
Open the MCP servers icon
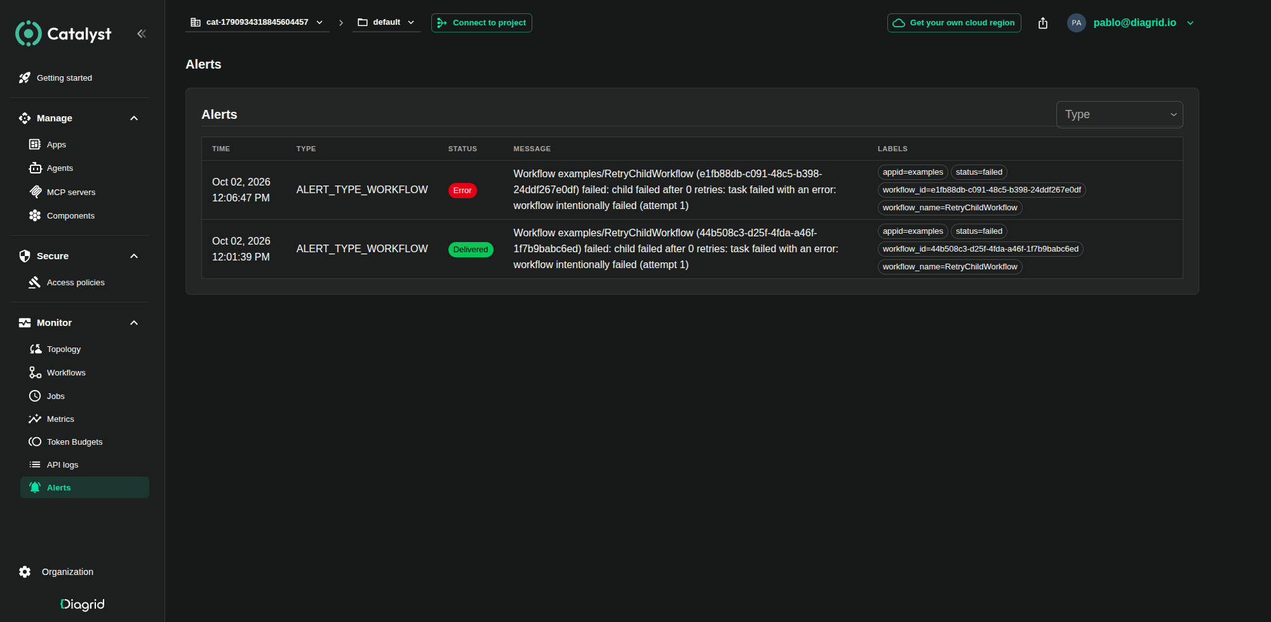[x=35, y=192]
